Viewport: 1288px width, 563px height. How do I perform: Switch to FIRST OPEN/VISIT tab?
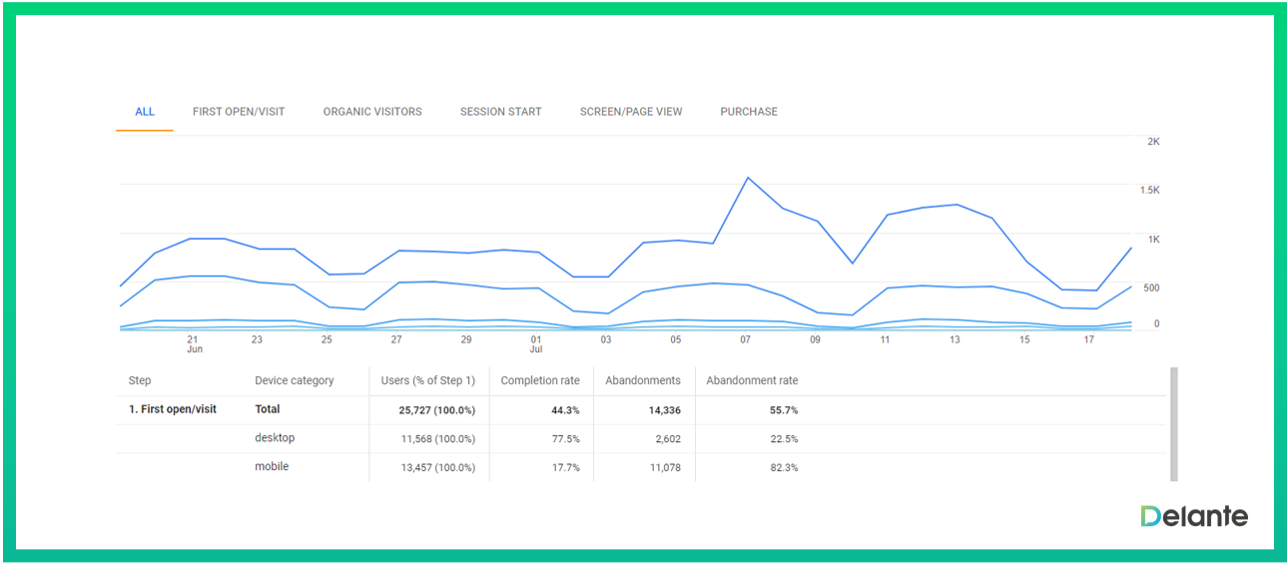click(239, 112)
